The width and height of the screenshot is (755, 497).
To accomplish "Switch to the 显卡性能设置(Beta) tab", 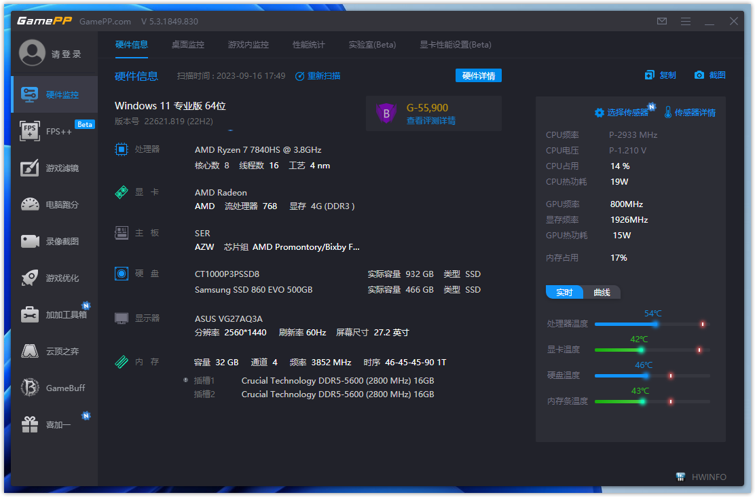I will [x=456, y=45].
